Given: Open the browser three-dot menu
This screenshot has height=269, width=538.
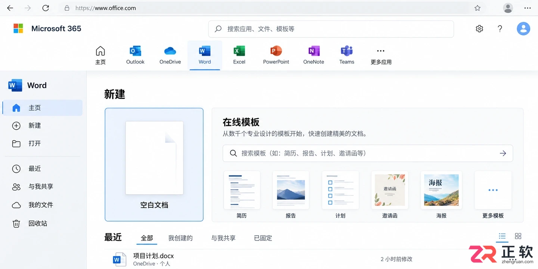Looking at the screenshot, I should (528, 8).
